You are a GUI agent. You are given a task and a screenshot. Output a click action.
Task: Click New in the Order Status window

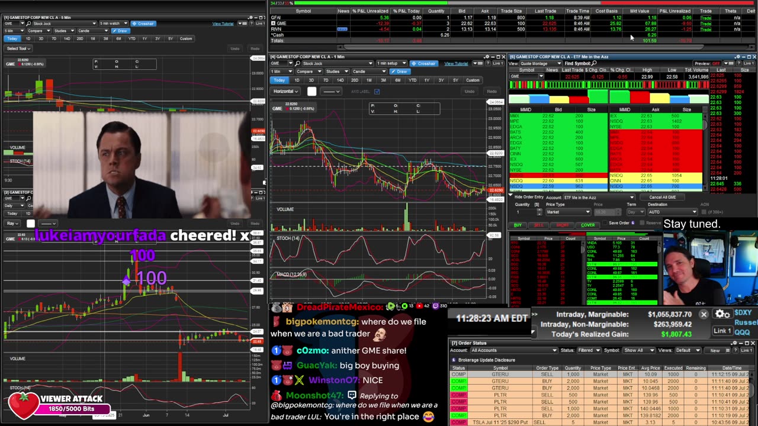(x=715, y=350)
